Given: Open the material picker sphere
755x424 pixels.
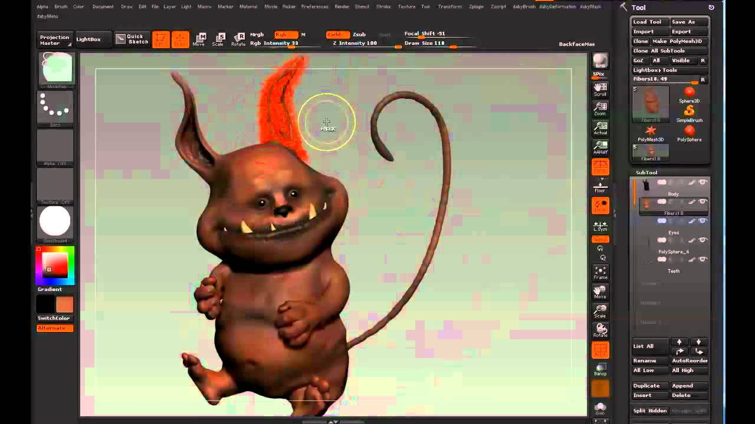Looking at the screenshot, I should (55, 224).
